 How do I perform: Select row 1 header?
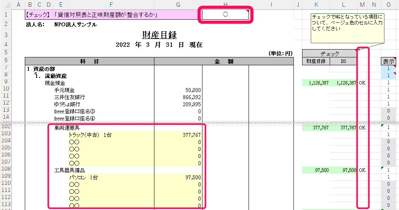pyautogui.click(x=6, y=15)
